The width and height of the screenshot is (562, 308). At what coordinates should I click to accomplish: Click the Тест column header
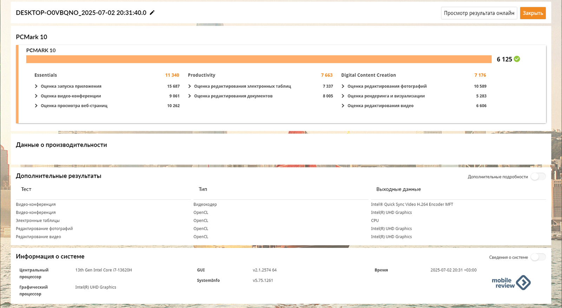pyautogui.click(x=26, y=189)
